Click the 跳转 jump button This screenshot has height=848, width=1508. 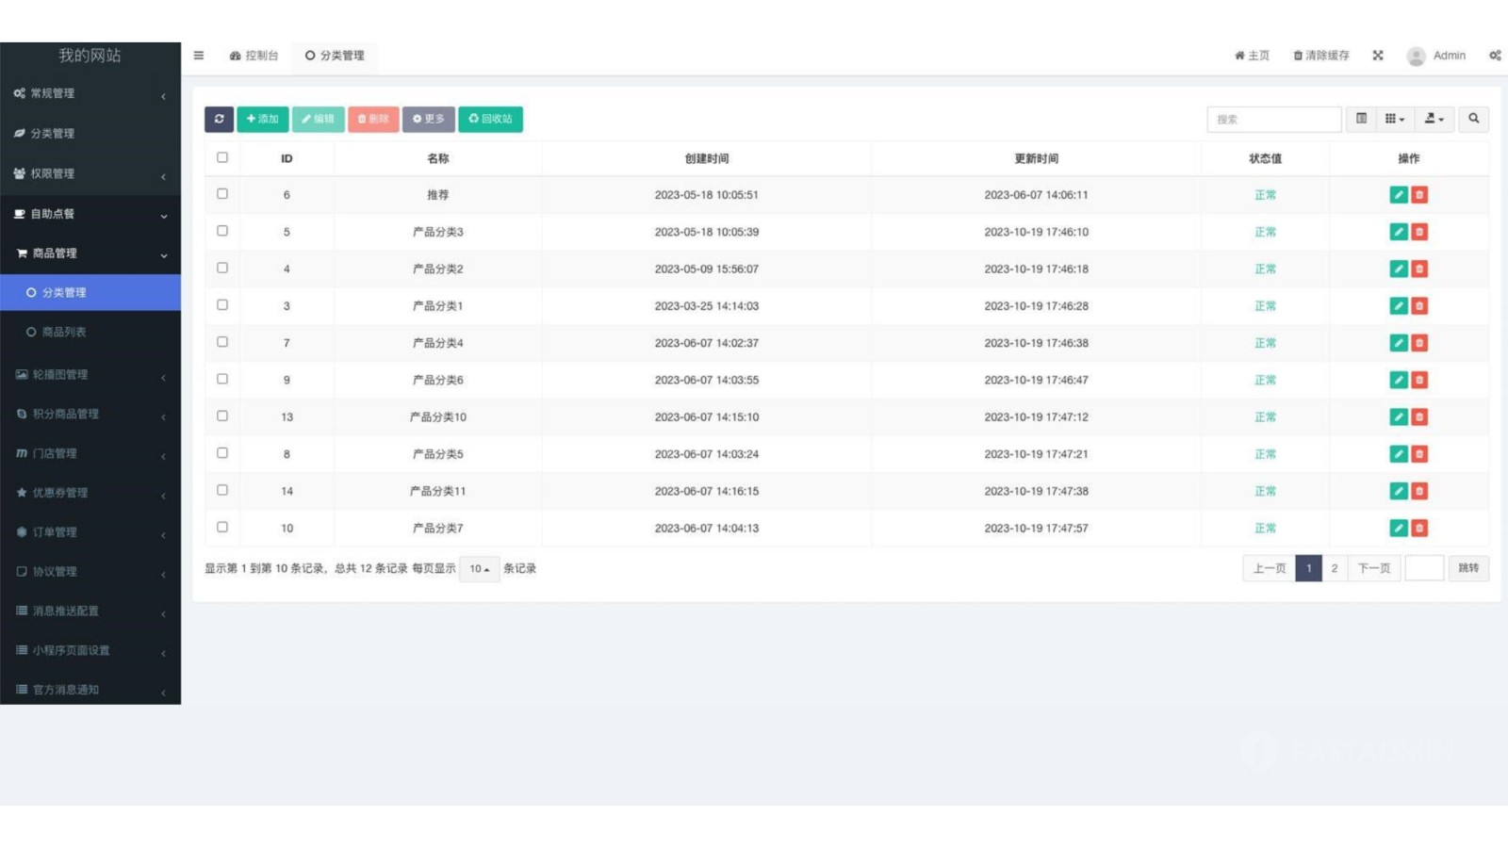point(1468,568)
